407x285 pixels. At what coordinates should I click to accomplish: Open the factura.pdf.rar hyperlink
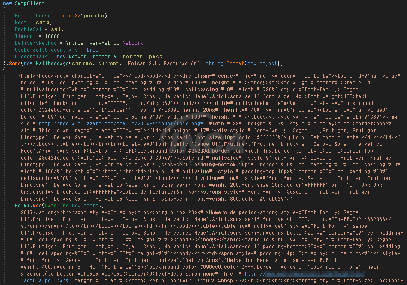tap(45, 281)
